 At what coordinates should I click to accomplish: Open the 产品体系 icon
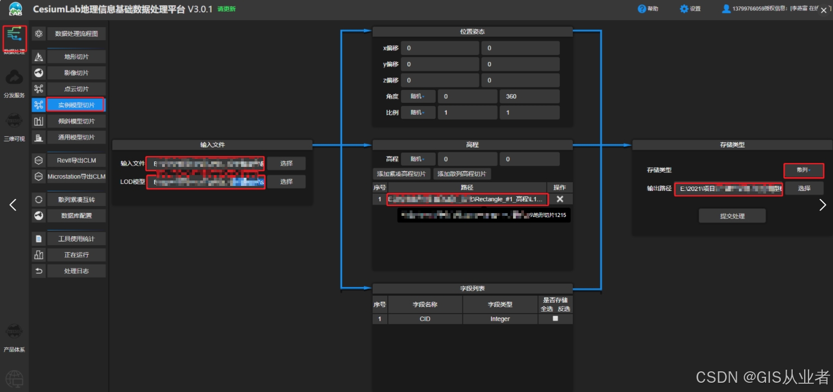14,331
